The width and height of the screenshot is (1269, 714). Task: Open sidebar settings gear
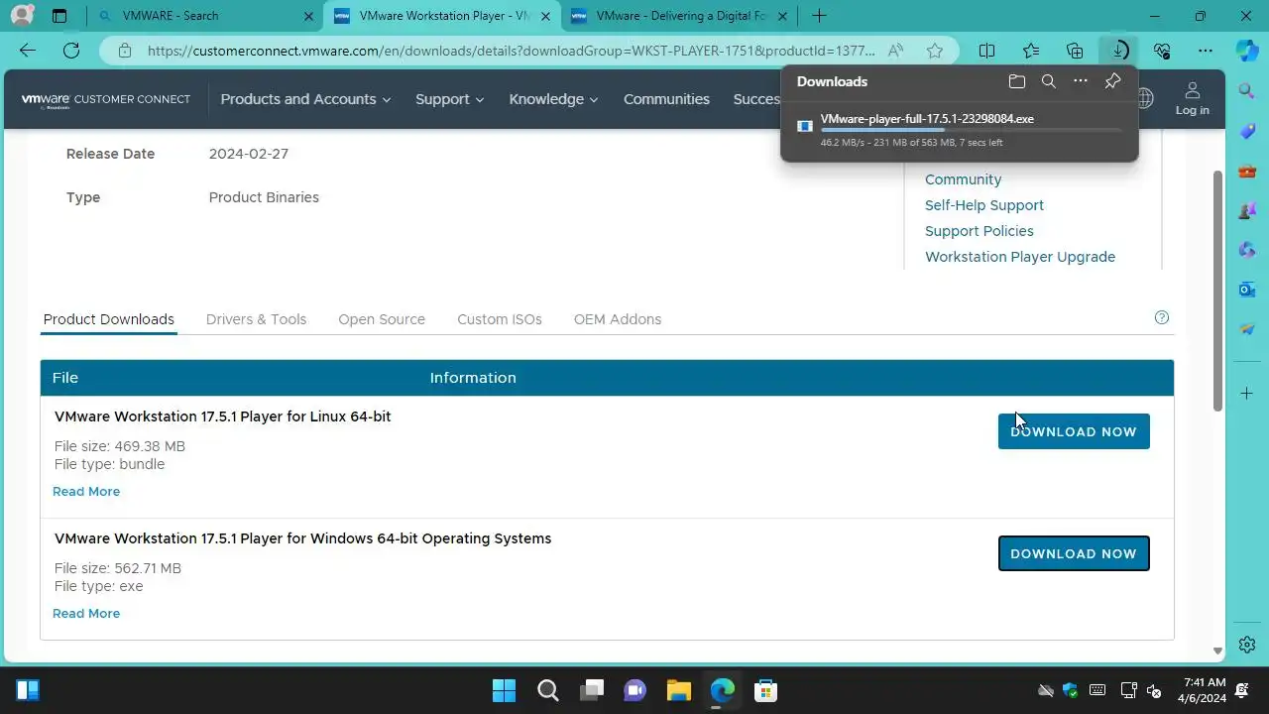tap(1247, 645)
